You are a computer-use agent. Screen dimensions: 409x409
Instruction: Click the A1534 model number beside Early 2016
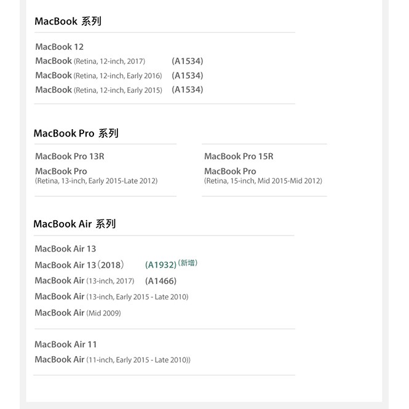(x=188, y=76)
